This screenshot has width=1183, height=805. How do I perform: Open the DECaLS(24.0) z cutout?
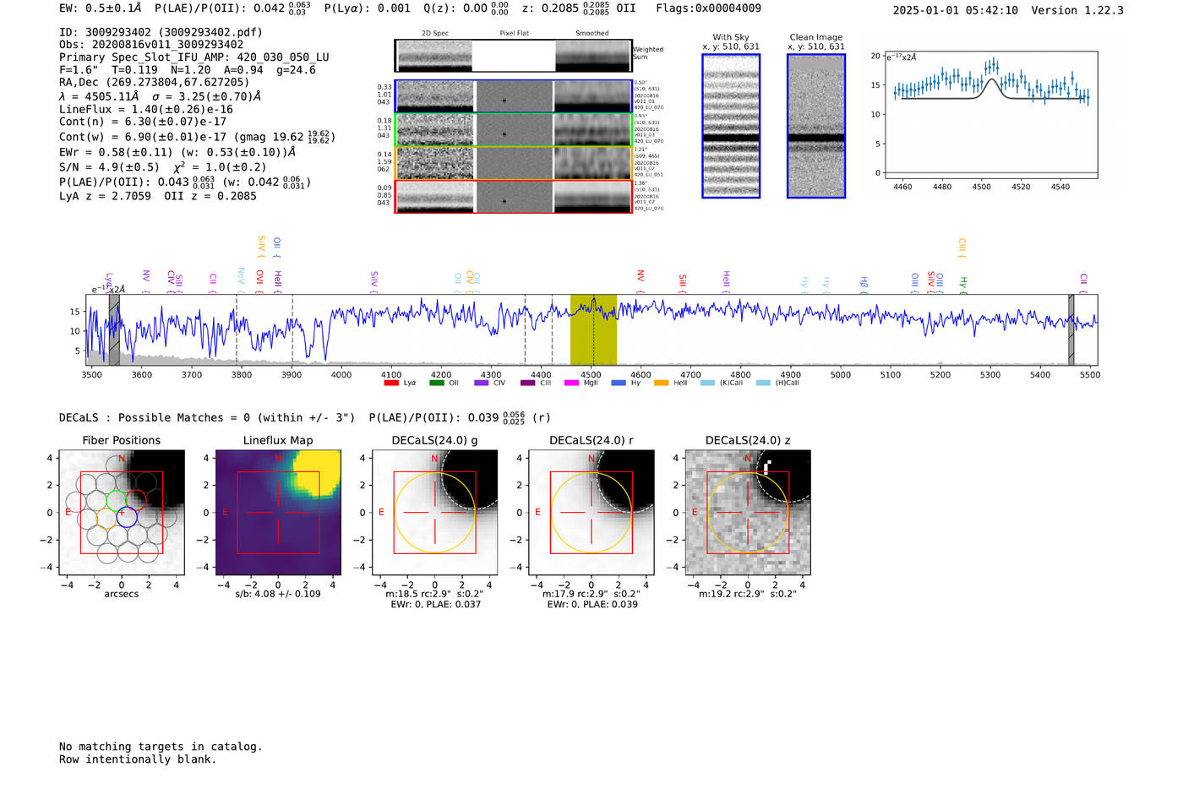(x=748, y=513)
